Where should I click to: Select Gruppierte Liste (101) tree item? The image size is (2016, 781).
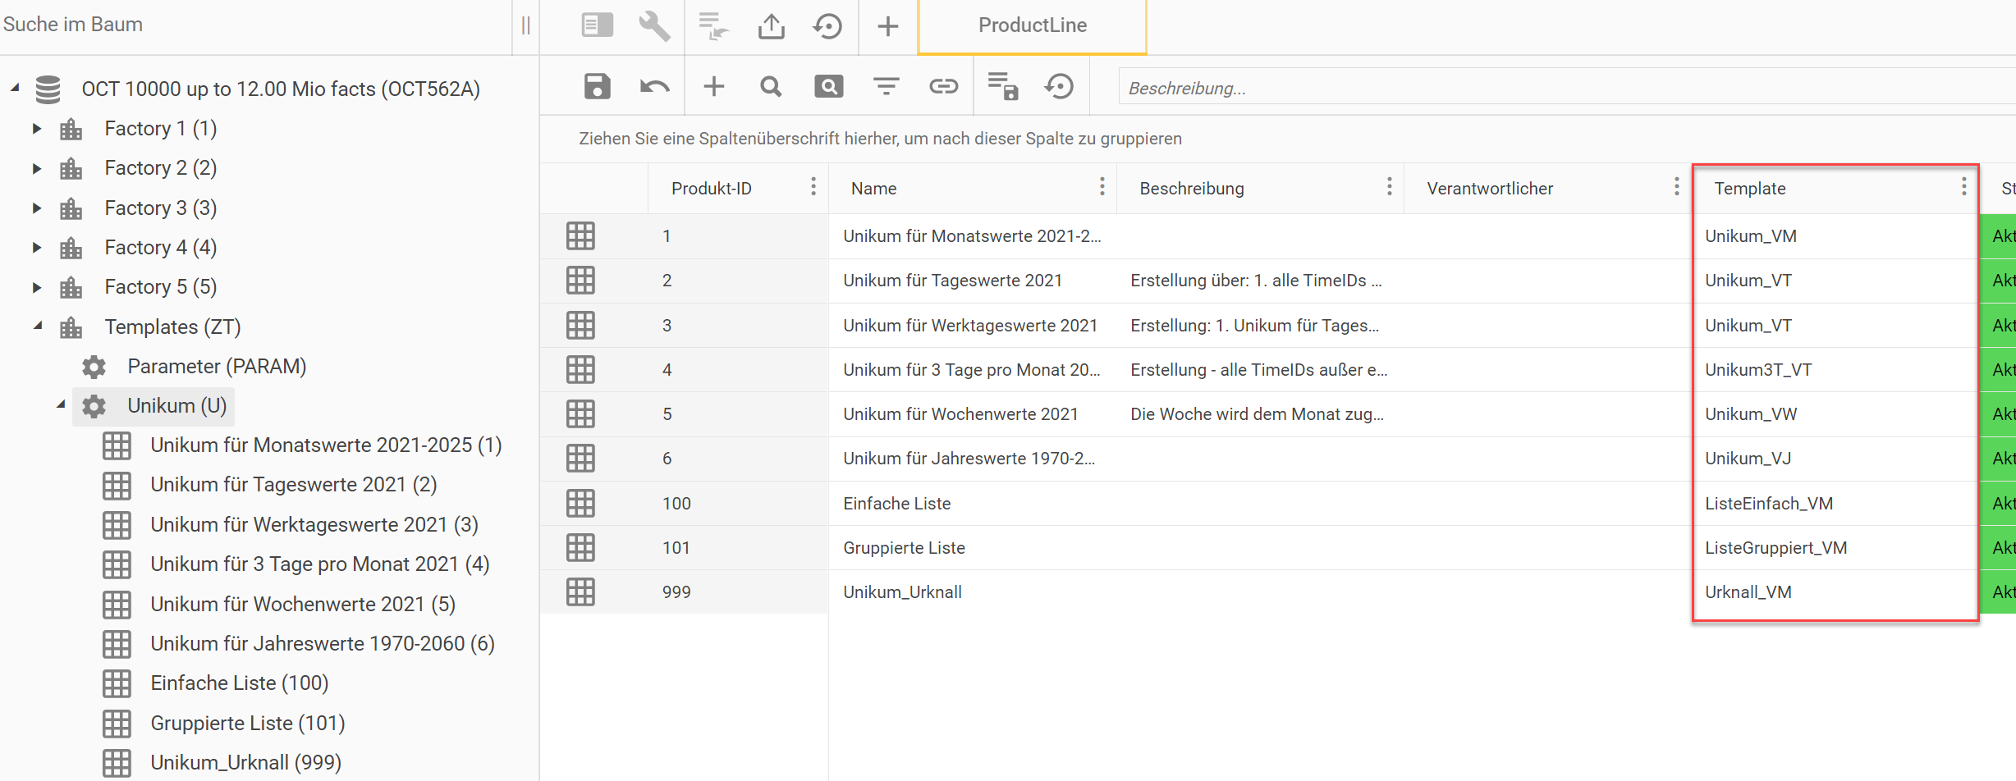pos(247,723)
